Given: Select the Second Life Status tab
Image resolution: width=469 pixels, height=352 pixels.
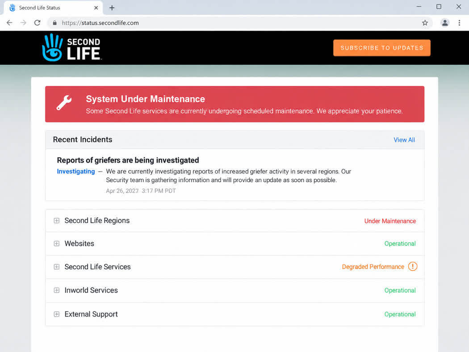Looking at the screenshot, I should tap(53, 8).
